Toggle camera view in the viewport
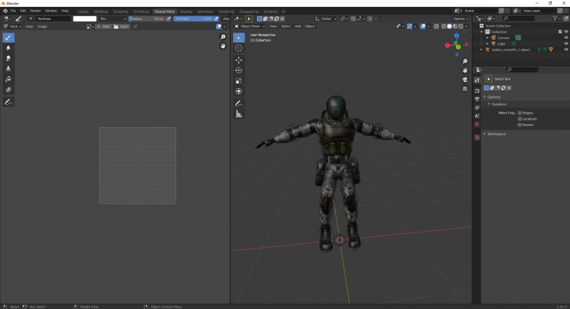The width and height of the screenshot is (570, 309). 465,80
